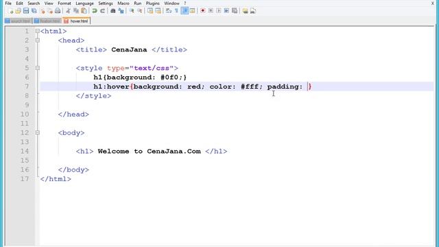Click the #0f0 color value on line 6
This screenshot has height=247, width=439.
169,78
